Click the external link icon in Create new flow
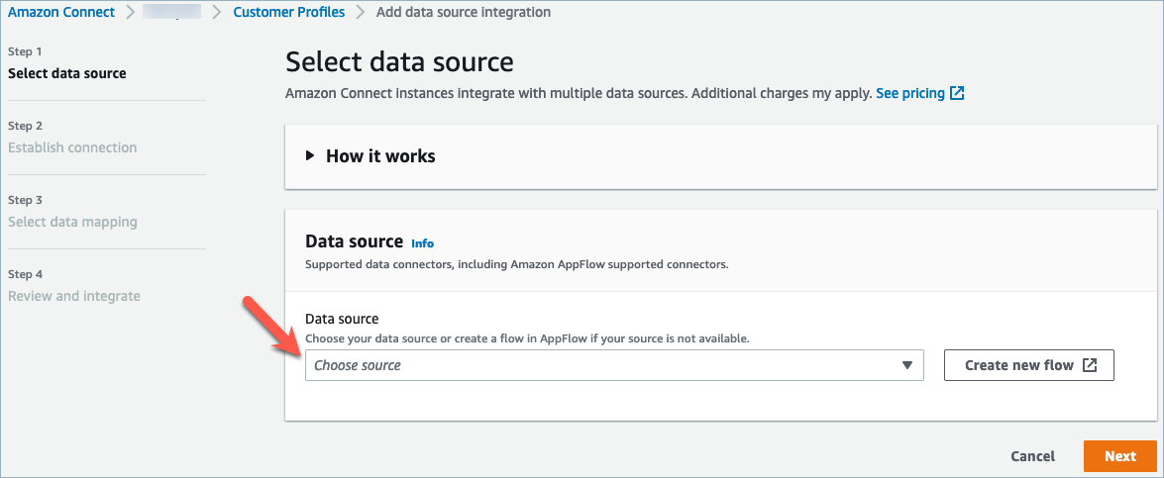The height and width of the screenshot is (478, 1164). pos(1090,365)
